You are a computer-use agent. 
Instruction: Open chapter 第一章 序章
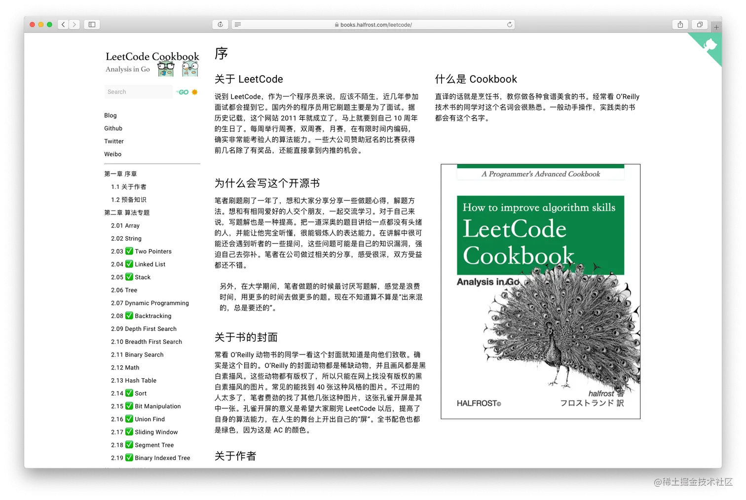(x=120, y=174)
